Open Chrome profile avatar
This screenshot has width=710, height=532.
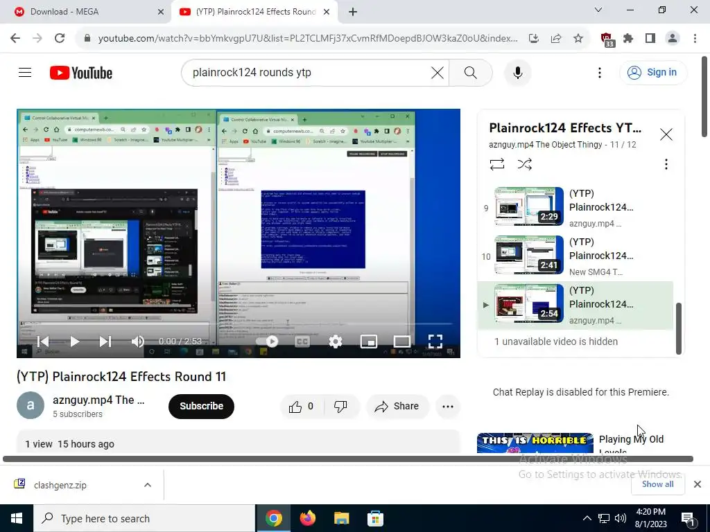tap(673, 39)
